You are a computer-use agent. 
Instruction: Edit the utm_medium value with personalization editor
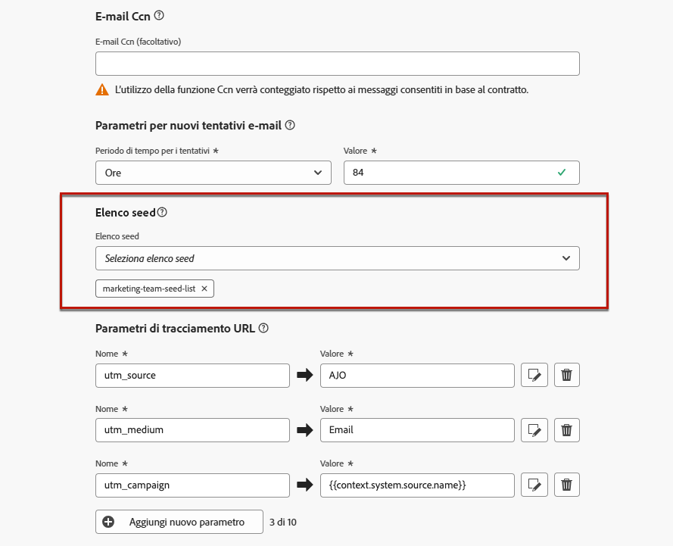pyautogui.click(x=534, y=430)
